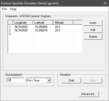Start the simulator
This screenshot has width=109, height=101.
pos(71,80)
